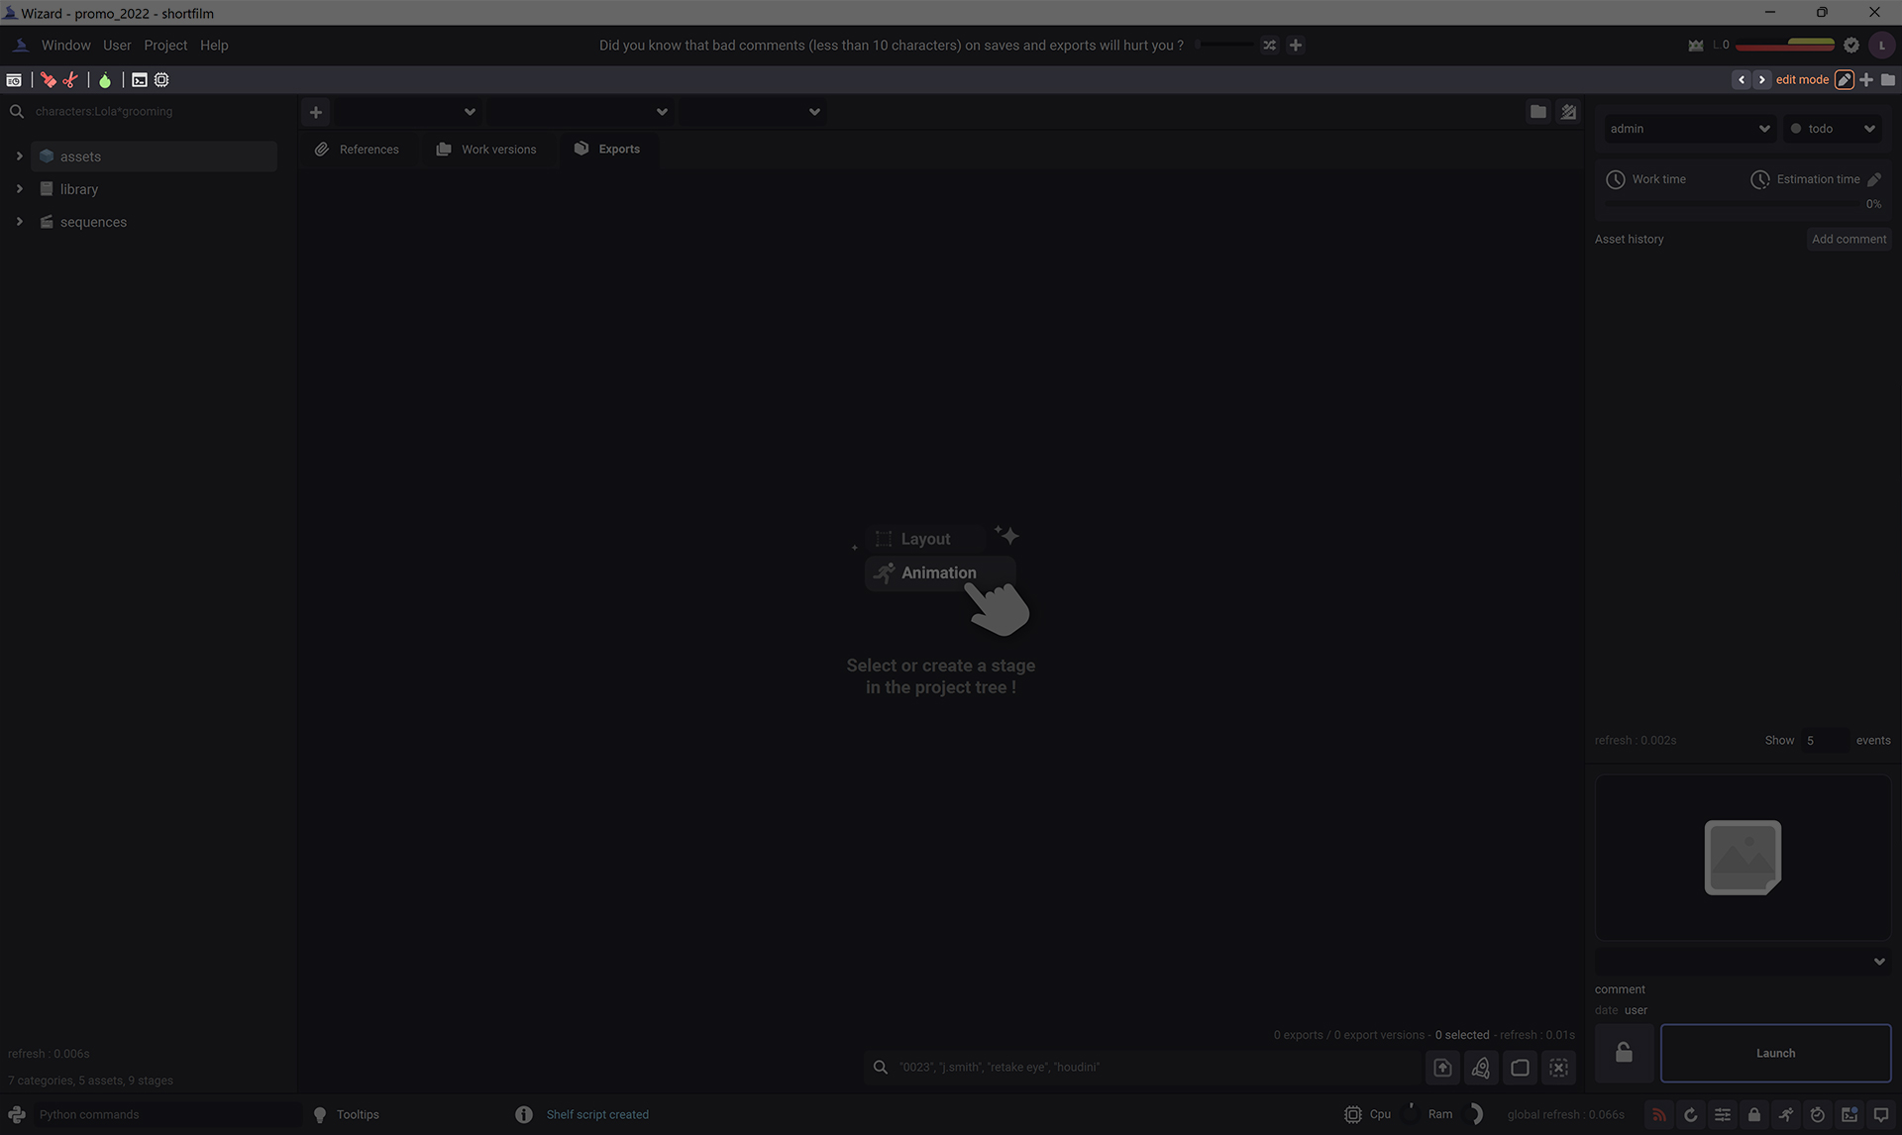Open the admin user dropdown

click(1689, 129)
